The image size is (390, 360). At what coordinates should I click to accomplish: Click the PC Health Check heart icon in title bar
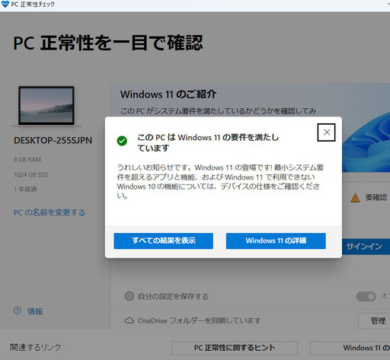(5, 4)
